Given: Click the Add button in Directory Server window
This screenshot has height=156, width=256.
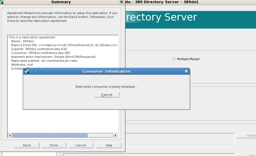Looking at the screenshot, I should pos(246,155).
